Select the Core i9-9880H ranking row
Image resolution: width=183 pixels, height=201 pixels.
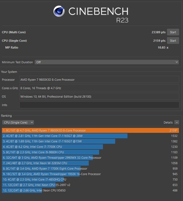point(90,152)
